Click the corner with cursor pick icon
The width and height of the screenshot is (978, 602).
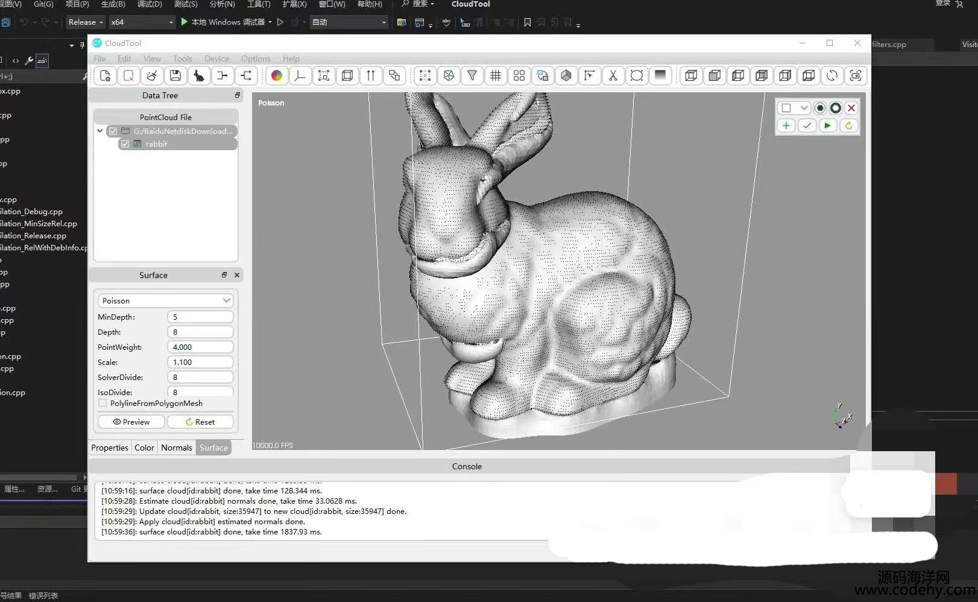[590, 75]
